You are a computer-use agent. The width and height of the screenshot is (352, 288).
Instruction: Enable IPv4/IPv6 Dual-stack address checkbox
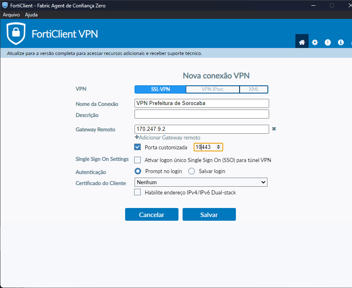tap(137, 192)
